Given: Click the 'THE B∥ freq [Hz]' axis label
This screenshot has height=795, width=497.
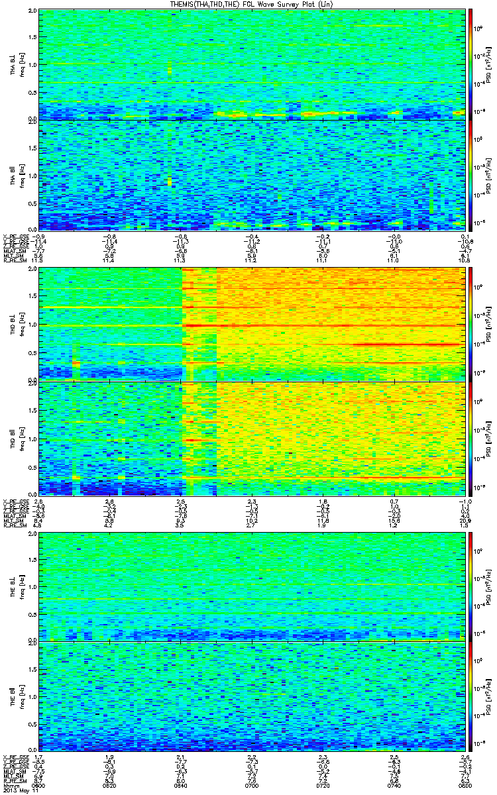Looking at the screenshot, I should [x=16, y=697].
